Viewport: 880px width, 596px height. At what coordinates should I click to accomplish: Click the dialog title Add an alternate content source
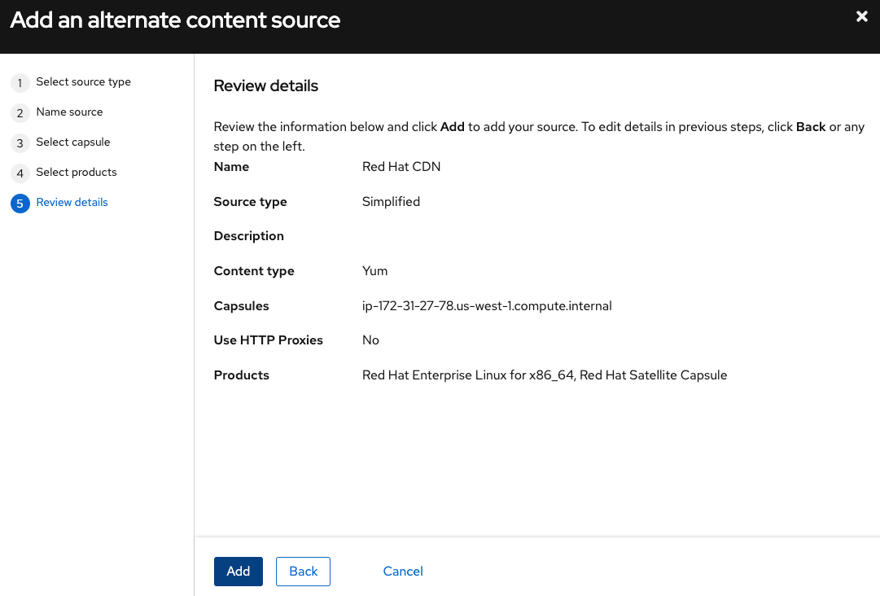[175, 20]
